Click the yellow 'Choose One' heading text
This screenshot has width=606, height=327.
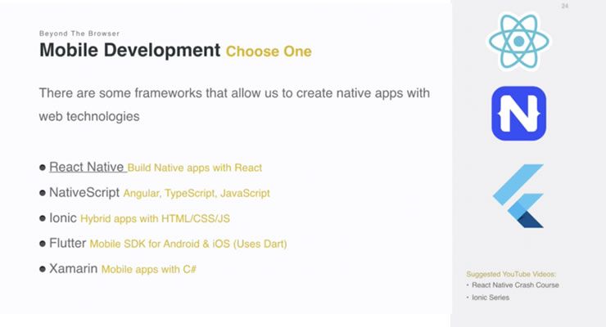click(269, 52)
